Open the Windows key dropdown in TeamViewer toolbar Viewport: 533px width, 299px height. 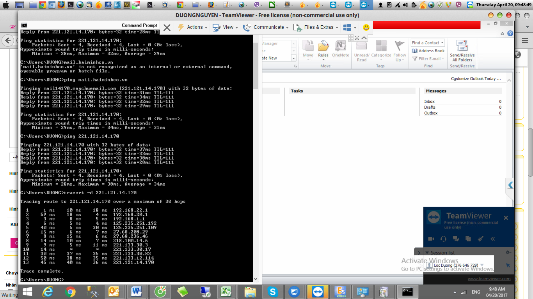[x=350, y=27]
